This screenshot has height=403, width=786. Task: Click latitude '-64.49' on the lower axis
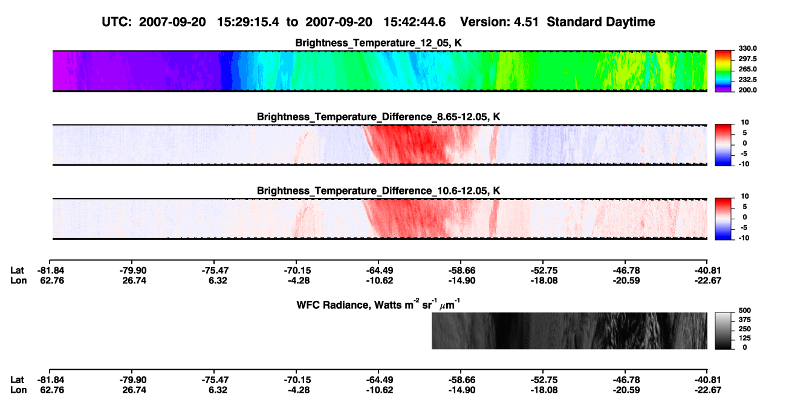pos(378,379)
